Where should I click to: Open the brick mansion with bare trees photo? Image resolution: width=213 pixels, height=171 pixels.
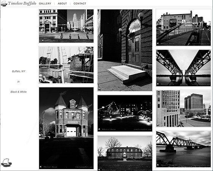(x=125, y=153)
